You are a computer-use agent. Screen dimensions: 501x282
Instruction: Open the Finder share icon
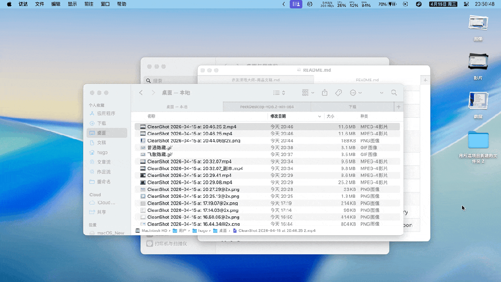325,92
